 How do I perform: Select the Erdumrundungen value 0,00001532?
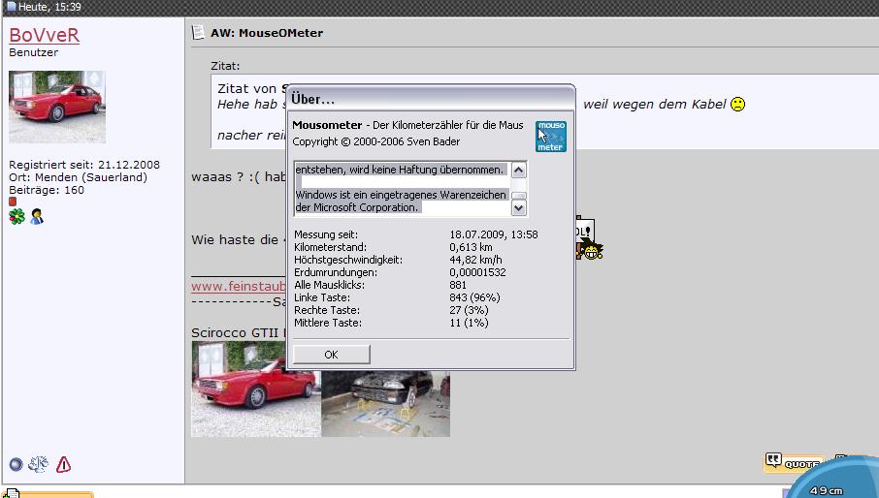[x=477, y=272]
